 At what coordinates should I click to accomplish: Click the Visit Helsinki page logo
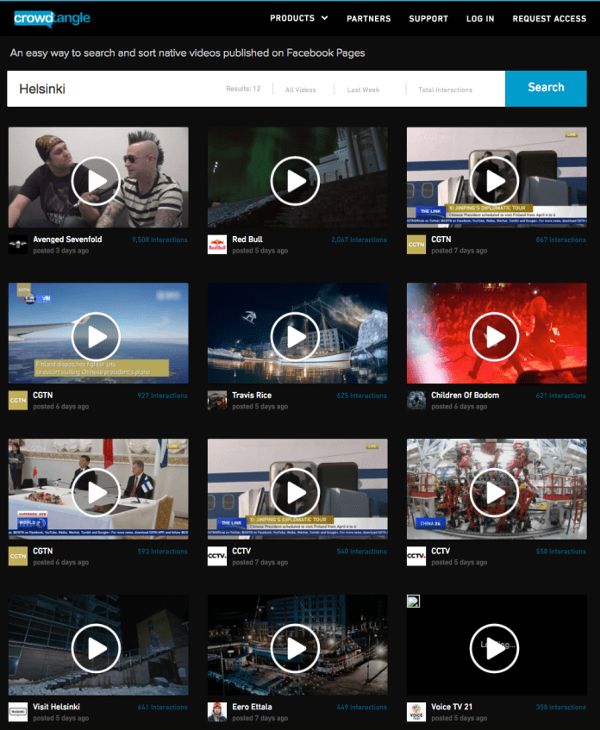point(18,712)
